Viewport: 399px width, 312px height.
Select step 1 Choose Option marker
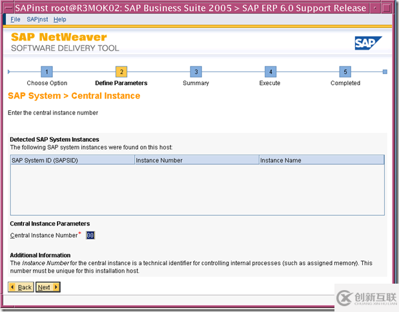(47, 72)
